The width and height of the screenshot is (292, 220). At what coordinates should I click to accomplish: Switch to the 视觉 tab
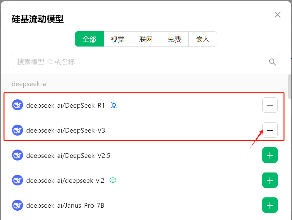coord(117,39)
